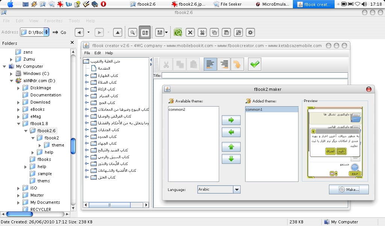Switch to MicroEmula... taskbar item

pos(272,4)
